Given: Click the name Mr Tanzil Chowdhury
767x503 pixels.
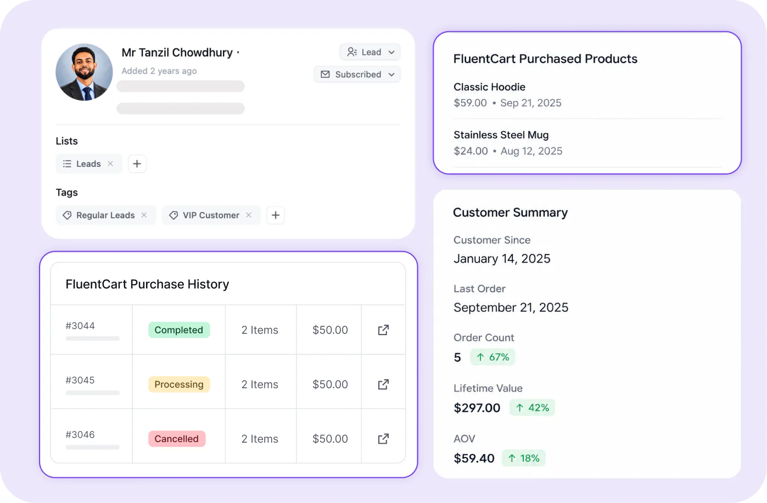Looking at the screenshot, I should pos(177,52).
